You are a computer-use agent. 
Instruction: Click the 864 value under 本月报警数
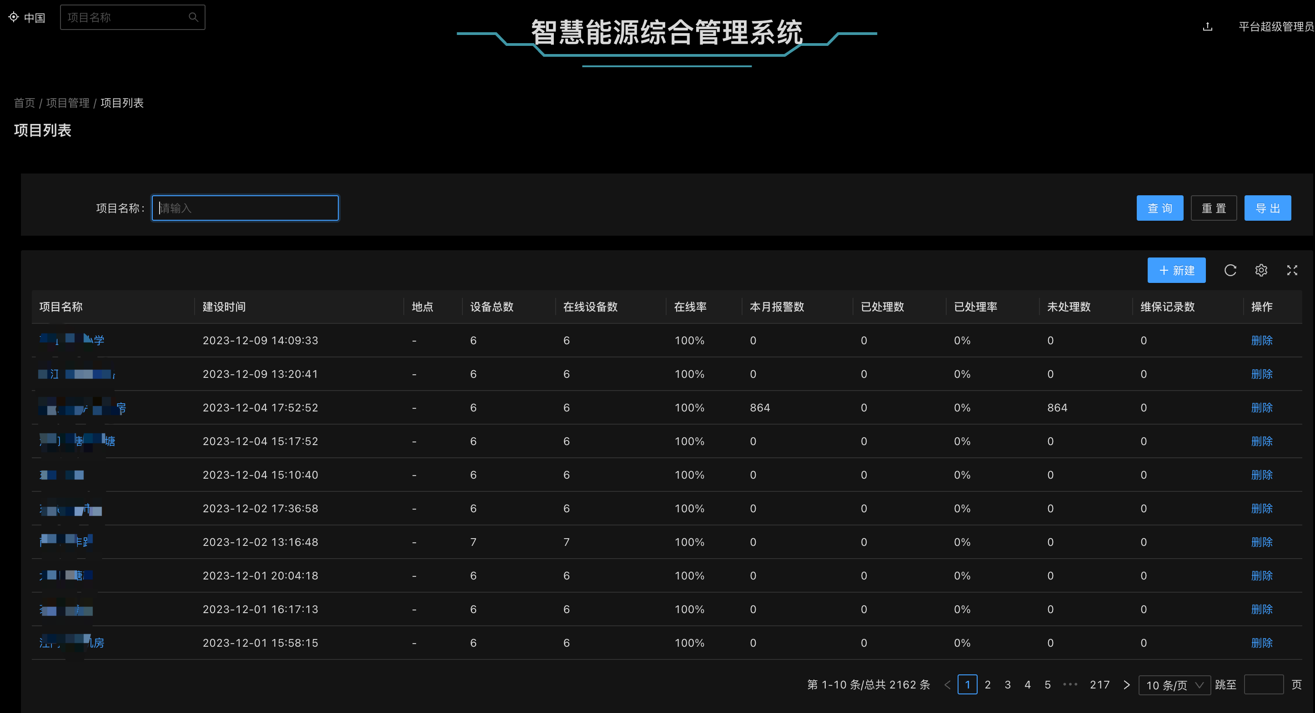[760, 407]
